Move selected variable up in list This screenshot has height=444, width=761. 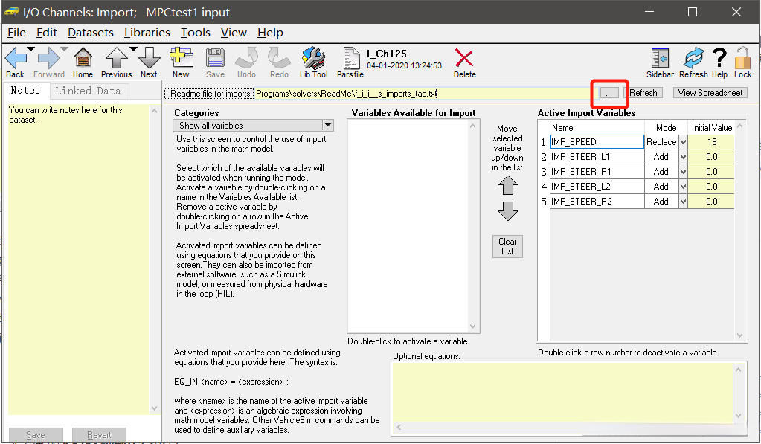507,185
